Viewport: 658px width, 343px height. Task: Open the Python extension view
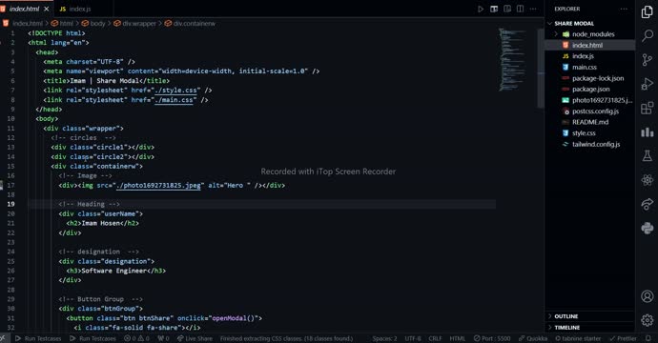point(647,228)
